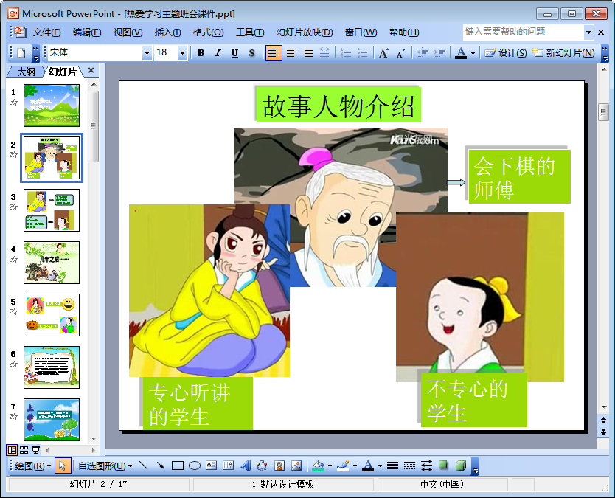Open the font name dropdown
Viewport: 615px width, 498px height.
click(x=147, y=53)
